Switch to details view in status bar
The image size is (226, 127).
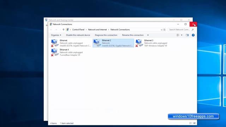pyautogui.click(x=191, y=123)
